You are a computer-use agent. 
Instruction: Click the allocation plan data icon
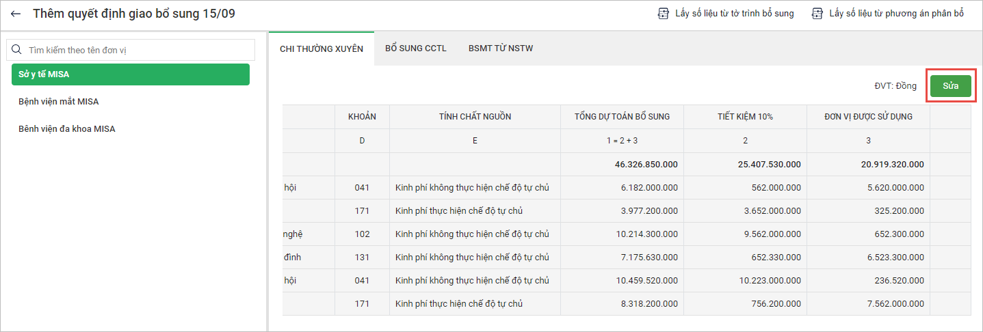[817, 14]
